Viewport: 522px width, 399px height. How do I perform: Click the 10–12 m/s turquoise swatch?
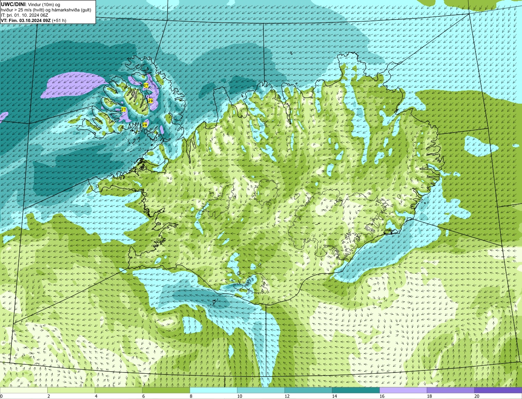tap(261, 390)
